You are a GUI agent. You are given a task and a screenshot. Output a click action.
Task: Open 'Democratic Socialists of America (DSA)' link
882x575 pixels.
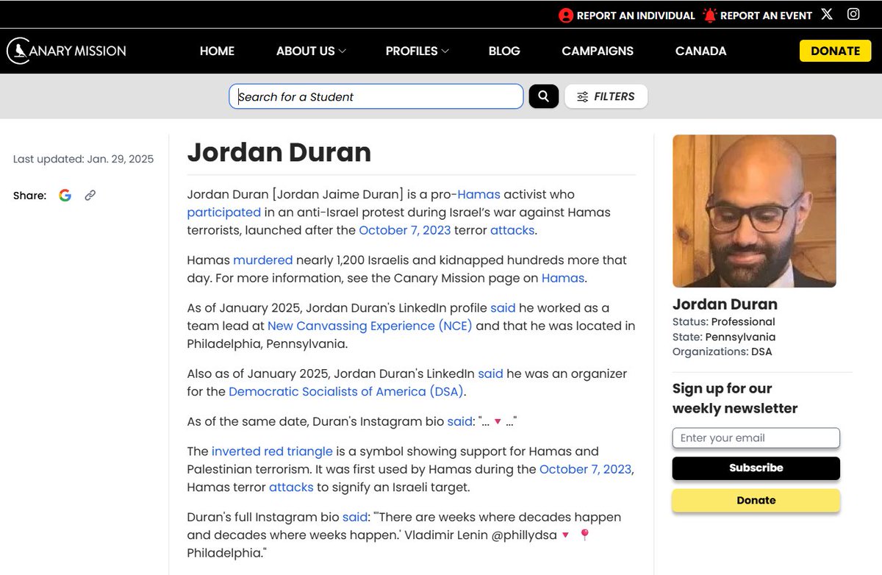346,391
